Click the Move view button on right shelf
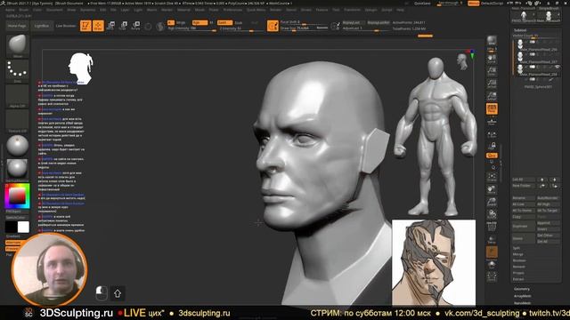This screenshot has height=320, width=570. pyautogui.click(x=492, y=188)
